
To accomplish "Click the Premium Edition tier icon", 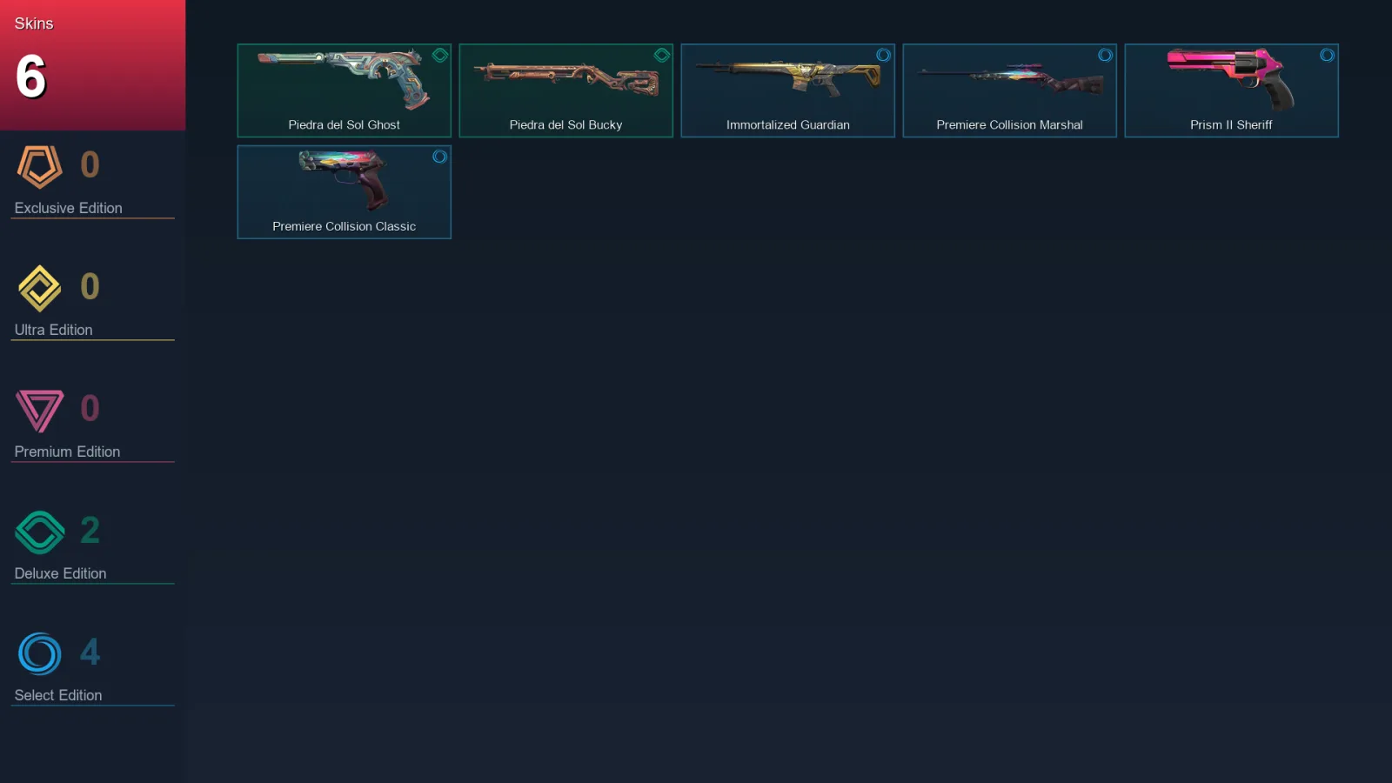I will pyautogui.click(x=39, y=411).
